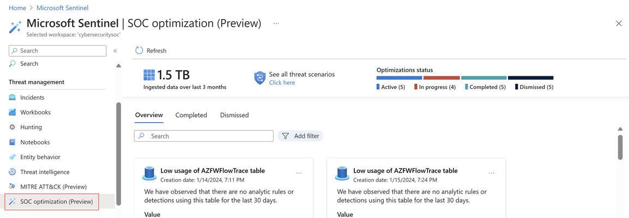
Task: Click the threat scenarios shield icon
Action: click(x=260, y=78)
